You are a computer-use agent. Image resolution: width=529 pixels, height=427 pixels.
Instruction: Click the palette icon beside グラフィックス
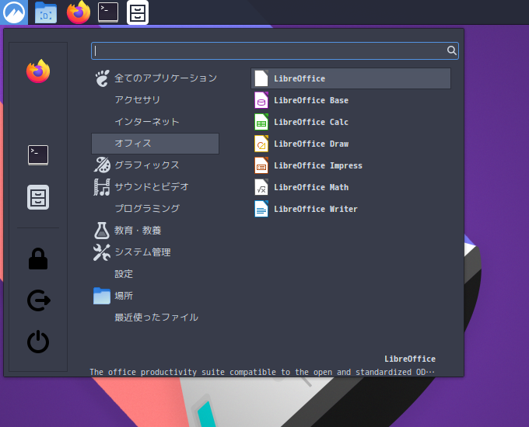pyautogui.click(x=102, y=165)
